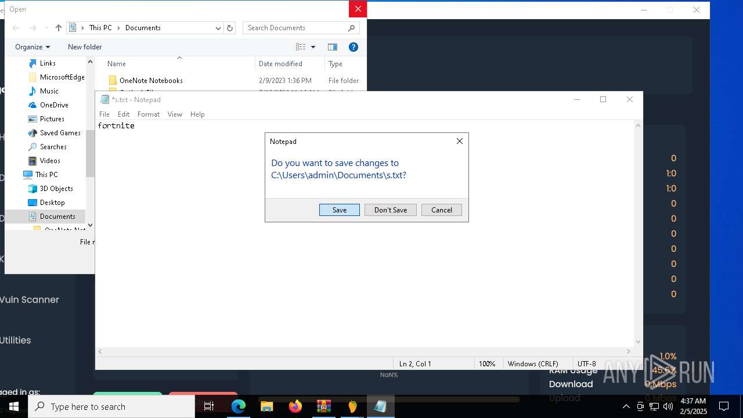Open WinRAR from taskbar
The image size is (743, 418).
(x=324, y=406)
